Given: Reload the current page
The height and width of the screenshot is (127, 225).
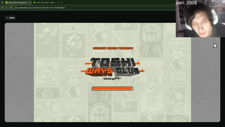Looking at the screenshot, I should click(x=11, y=8).
